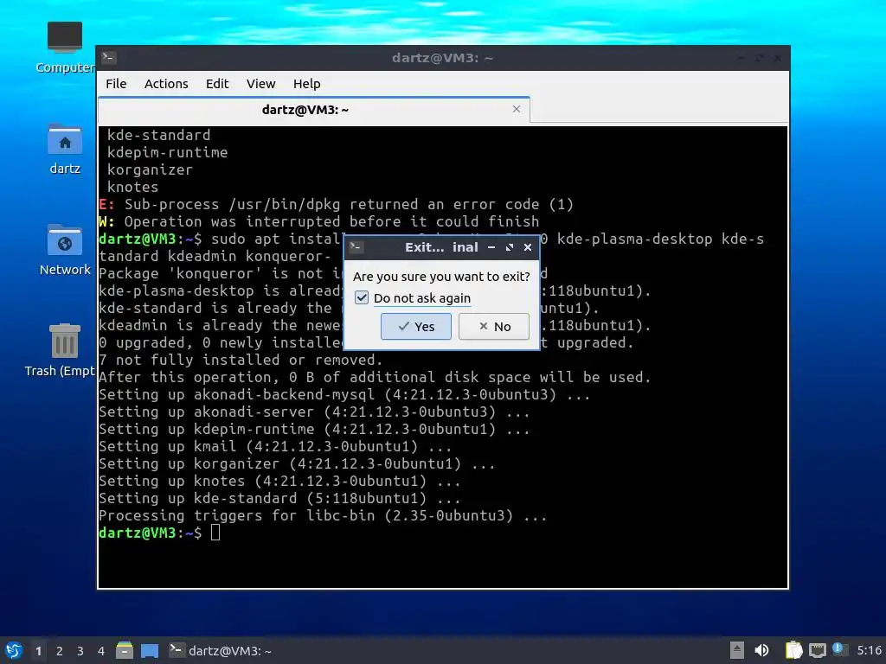Switch to workspace 1 in the pager
This screenshot has width=886, height=664.
point(38,651)
